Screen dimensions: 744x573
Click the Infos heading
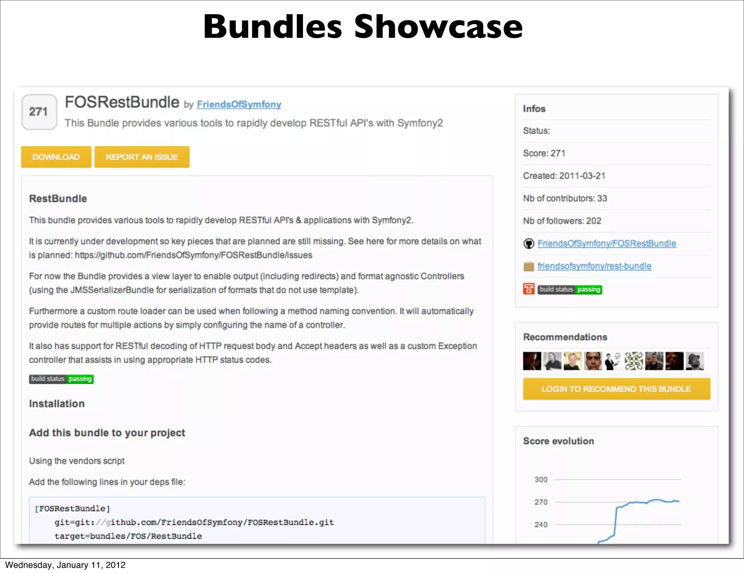pyautogui.click(x=534, y=109)
